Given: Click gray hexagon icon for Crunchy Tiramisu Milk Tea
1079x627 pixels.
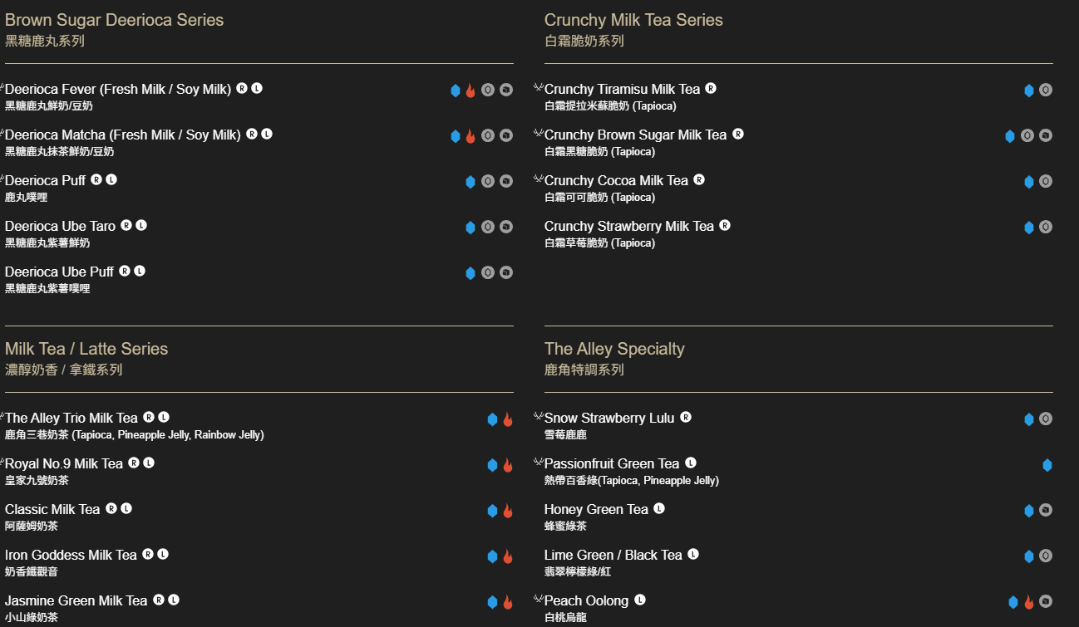Looking at the screenshot, I should click(1046, 90).
